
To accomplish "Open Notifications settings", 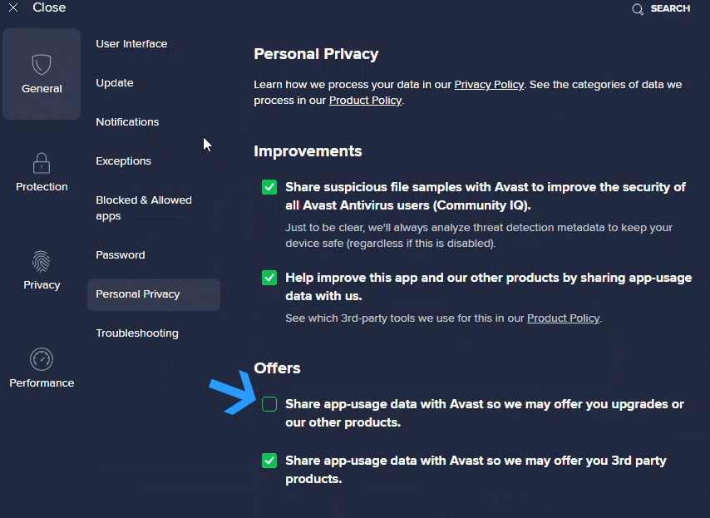I will tap(127, 121).
